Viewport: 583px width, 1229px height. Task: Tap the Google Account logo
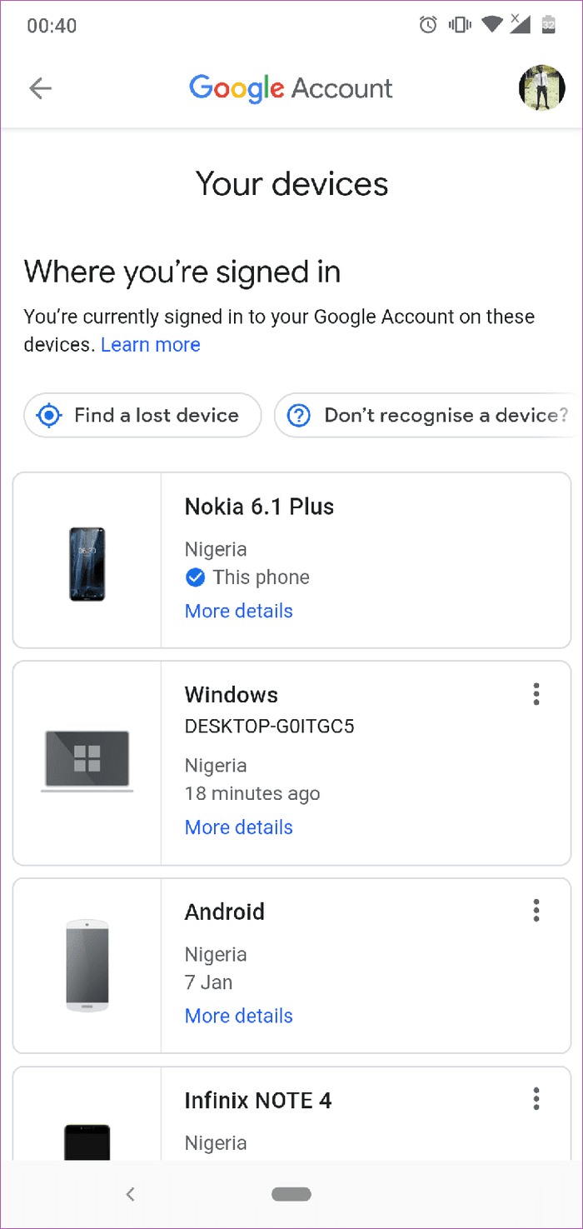(x=291, y=88)
